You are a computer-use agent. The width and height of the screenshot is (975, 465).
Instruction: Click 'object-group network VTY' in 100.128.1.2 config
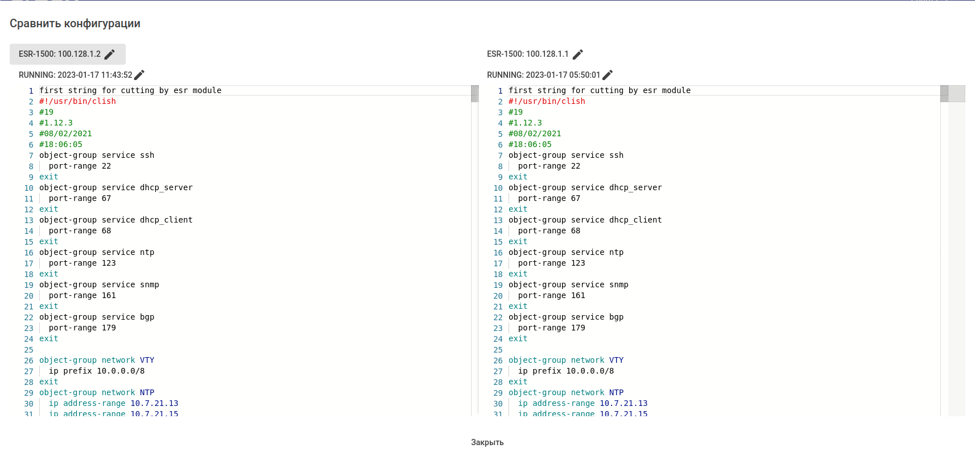pyautogui.click(x=97, y=360)
